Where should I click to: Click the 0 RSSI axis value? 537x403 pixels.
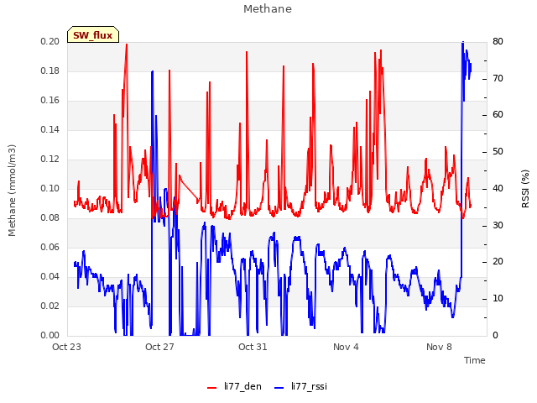pyautogui.click(x=496, y=336)
